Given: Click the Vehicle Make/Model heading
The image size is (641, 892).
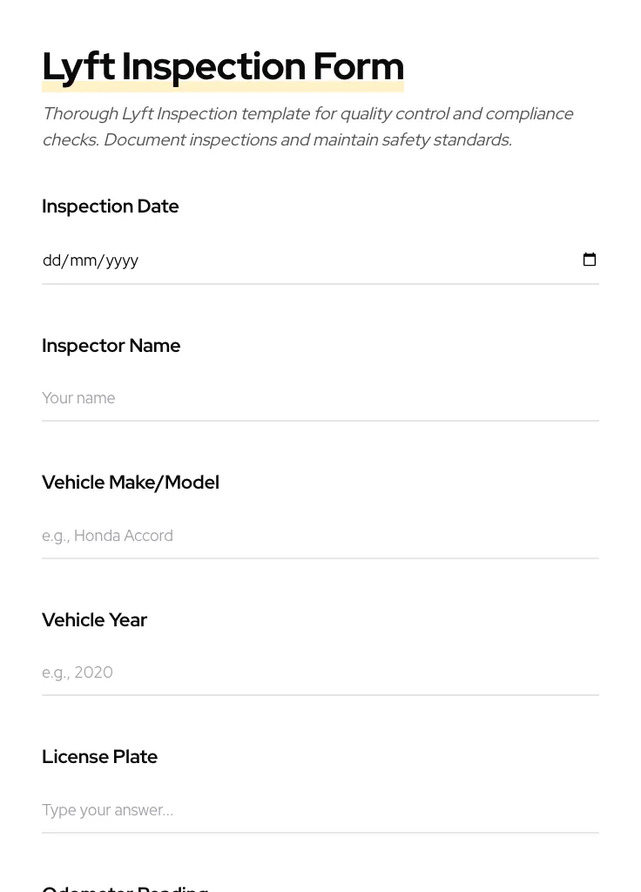Looking at the screenshot, I should [x=131, y=483].
